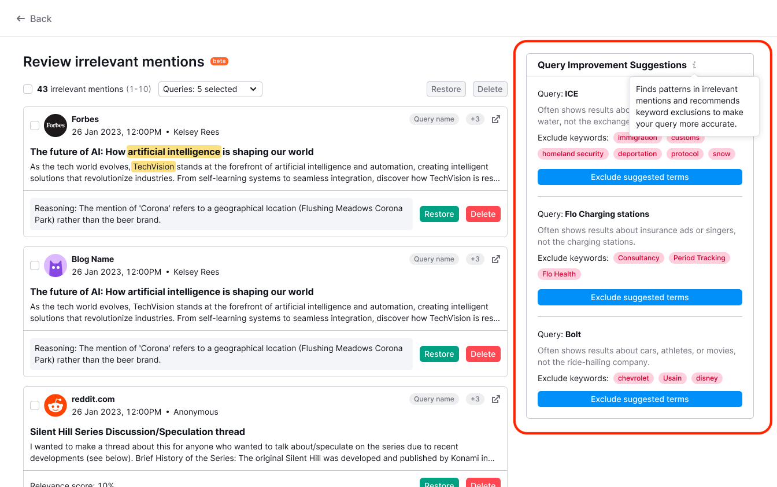Expand the +3 badge on Forbes mention

[x=475, y=119]
